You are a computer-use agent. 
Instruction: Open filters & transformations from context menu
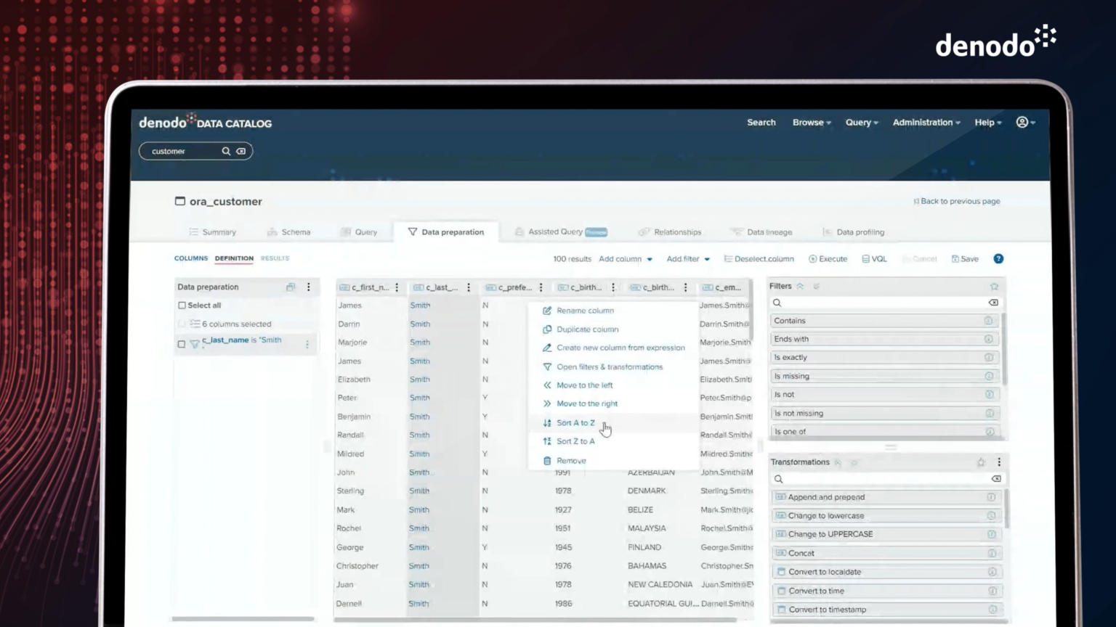click(609, 366)
